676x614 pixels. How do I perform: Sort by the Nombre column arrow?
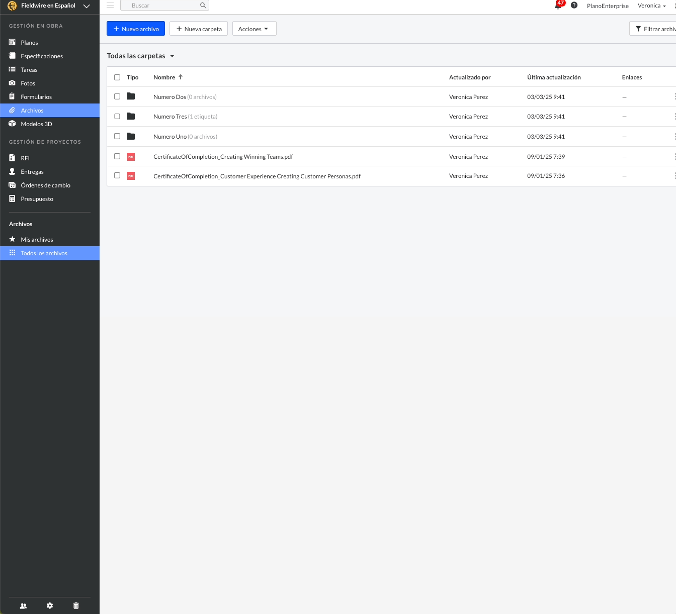coord(181,77)
